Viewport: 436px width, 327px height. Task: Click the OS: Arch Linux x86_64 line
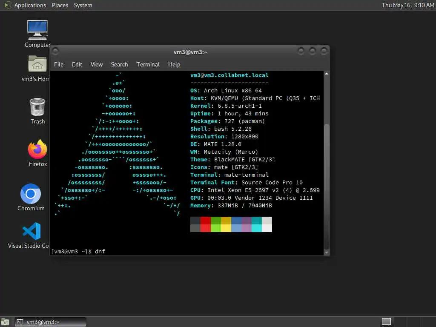[x=226, y=90]
